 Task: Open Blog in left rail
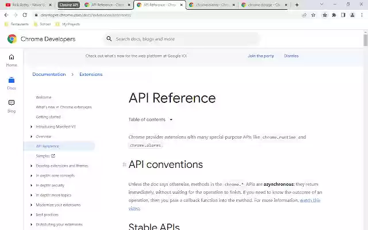[x=11, y=106]
